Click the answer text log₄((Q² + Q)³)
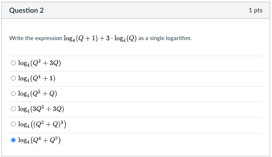The height and width of the screenshot is (157, 272). click(x=42, y=124)
